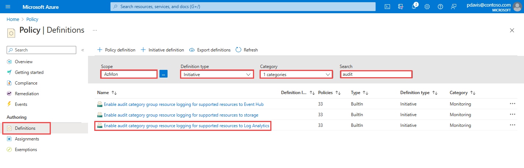Click the Compliance icon in the sidebar

coord(10,83)
